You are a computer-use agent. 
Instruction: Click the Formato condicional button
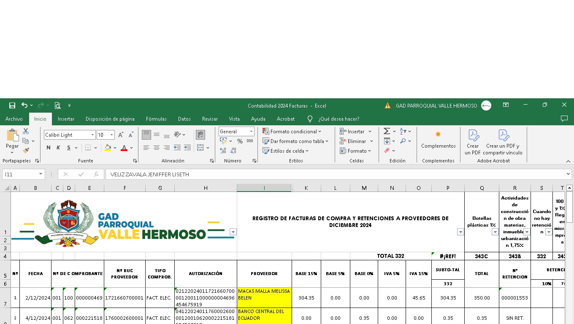292,132
